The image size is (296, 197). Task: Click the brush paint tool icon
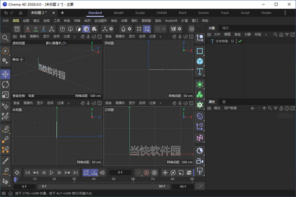[x=5, y=161]
